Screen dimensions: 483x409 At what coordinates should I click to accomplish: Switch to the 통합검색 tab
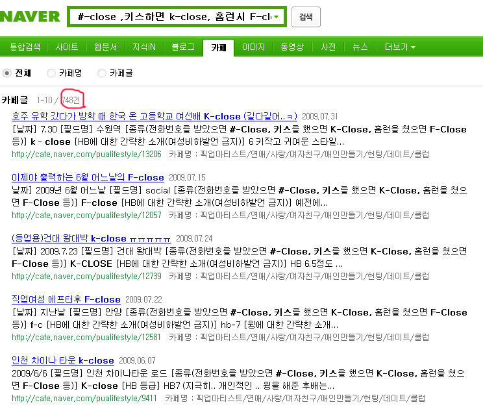click(x=25, y=47)
